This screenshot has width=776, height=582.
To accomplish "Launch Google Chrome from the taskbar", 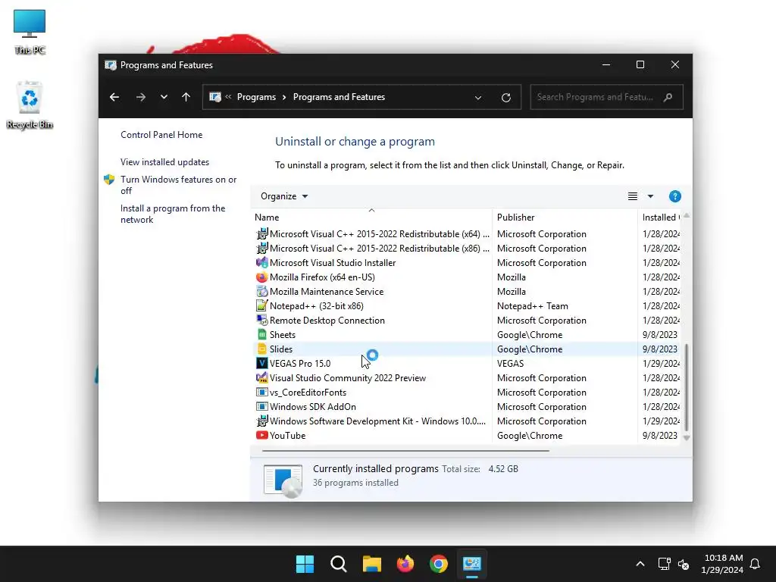I will tap(439, 564).
